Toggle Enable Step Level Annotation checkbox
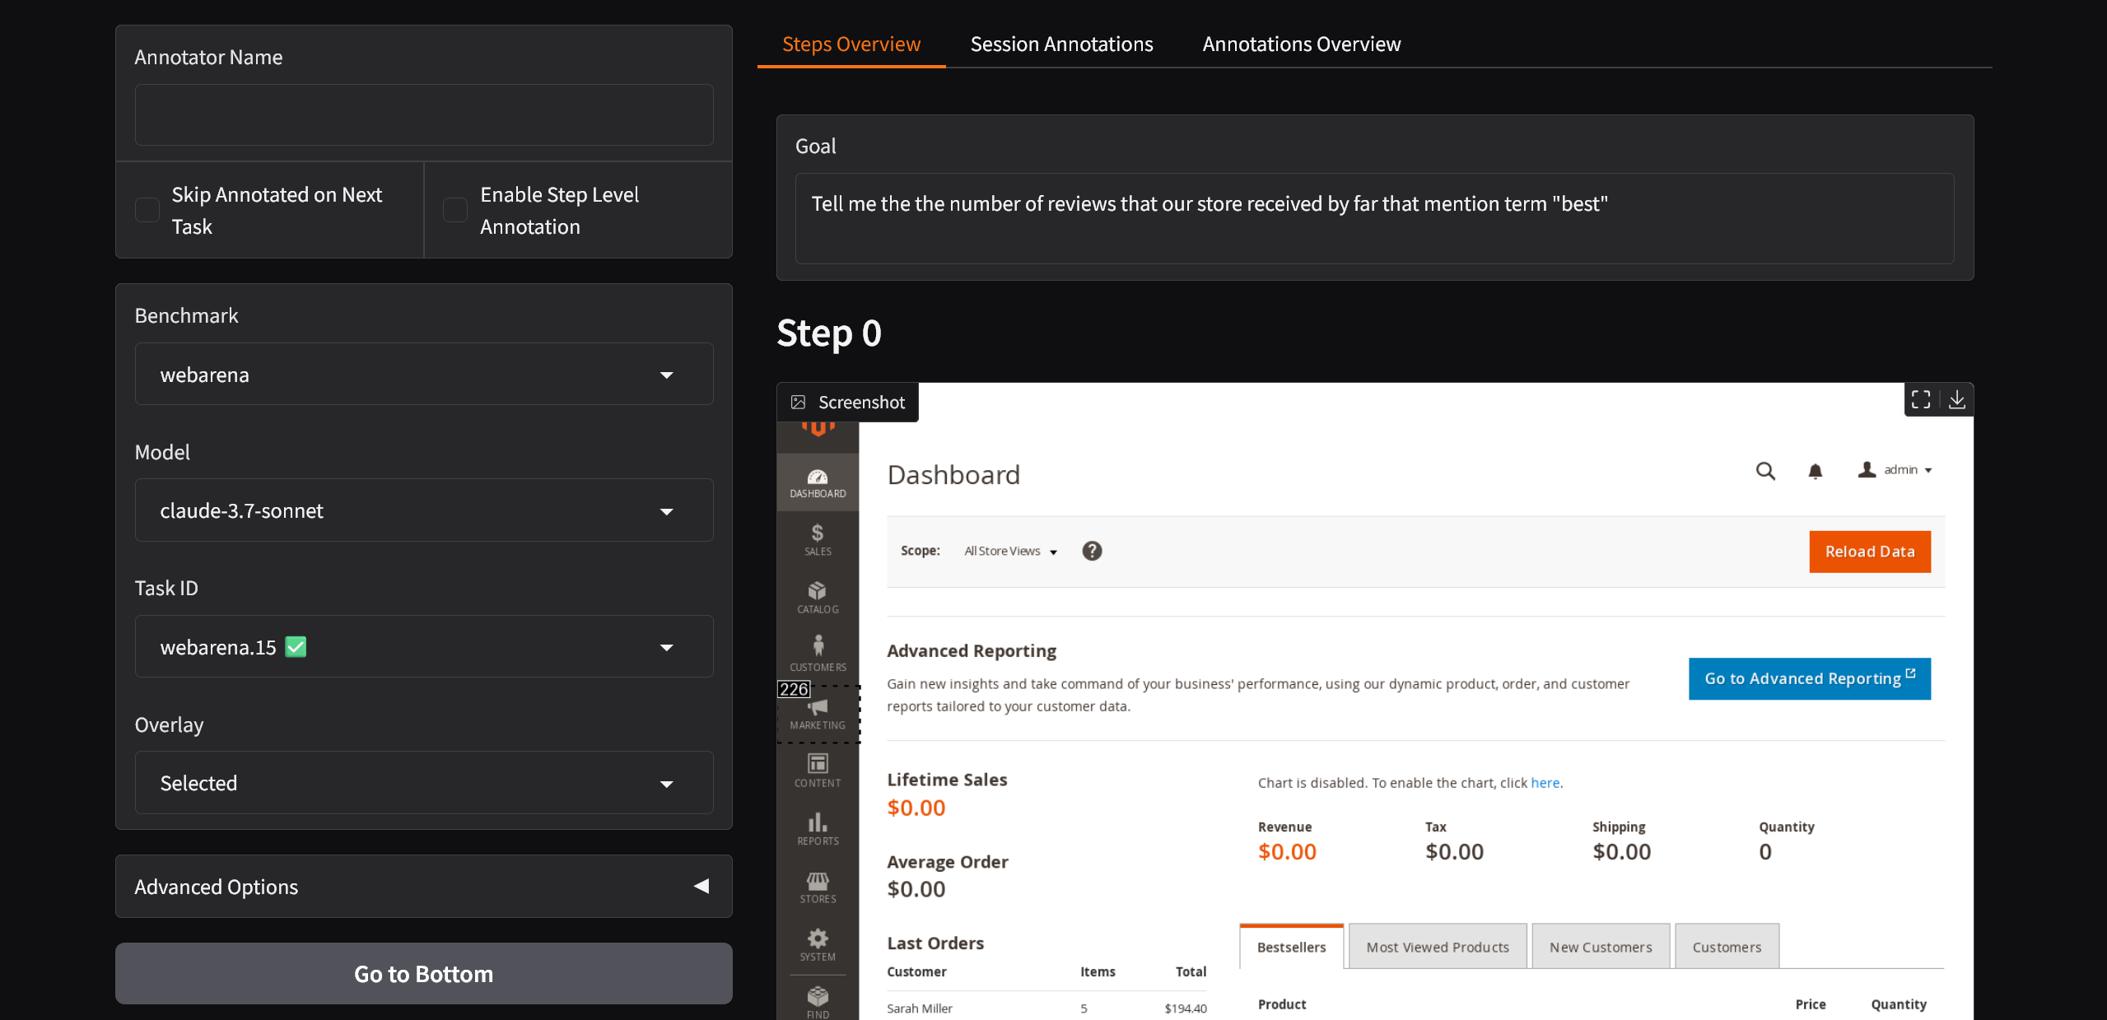Image resolution: width=2107 pixels, height=1020 pixels. [x=455, y=210]
